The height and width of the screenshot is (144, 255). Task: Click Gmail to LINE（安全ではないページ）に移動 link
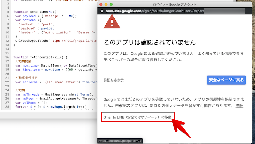(x=137, y=117)
